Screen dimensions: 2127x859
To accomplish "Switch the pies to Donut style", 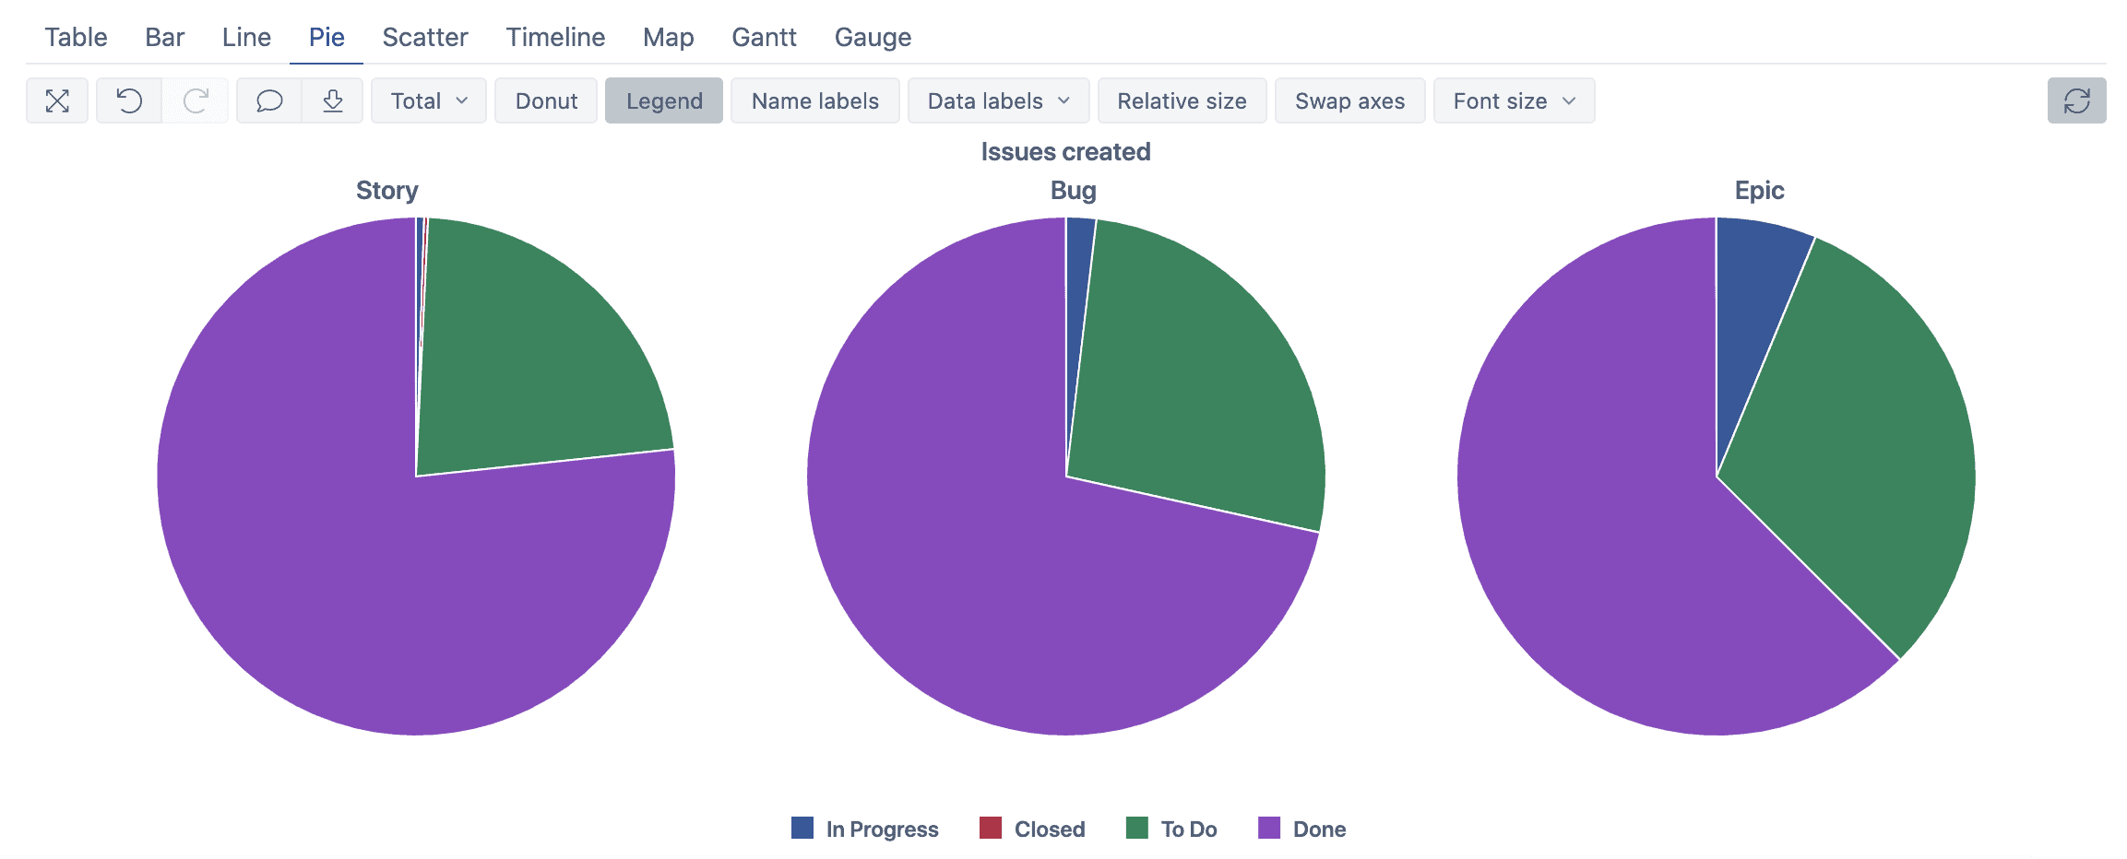I will click(x=545, y=100).
